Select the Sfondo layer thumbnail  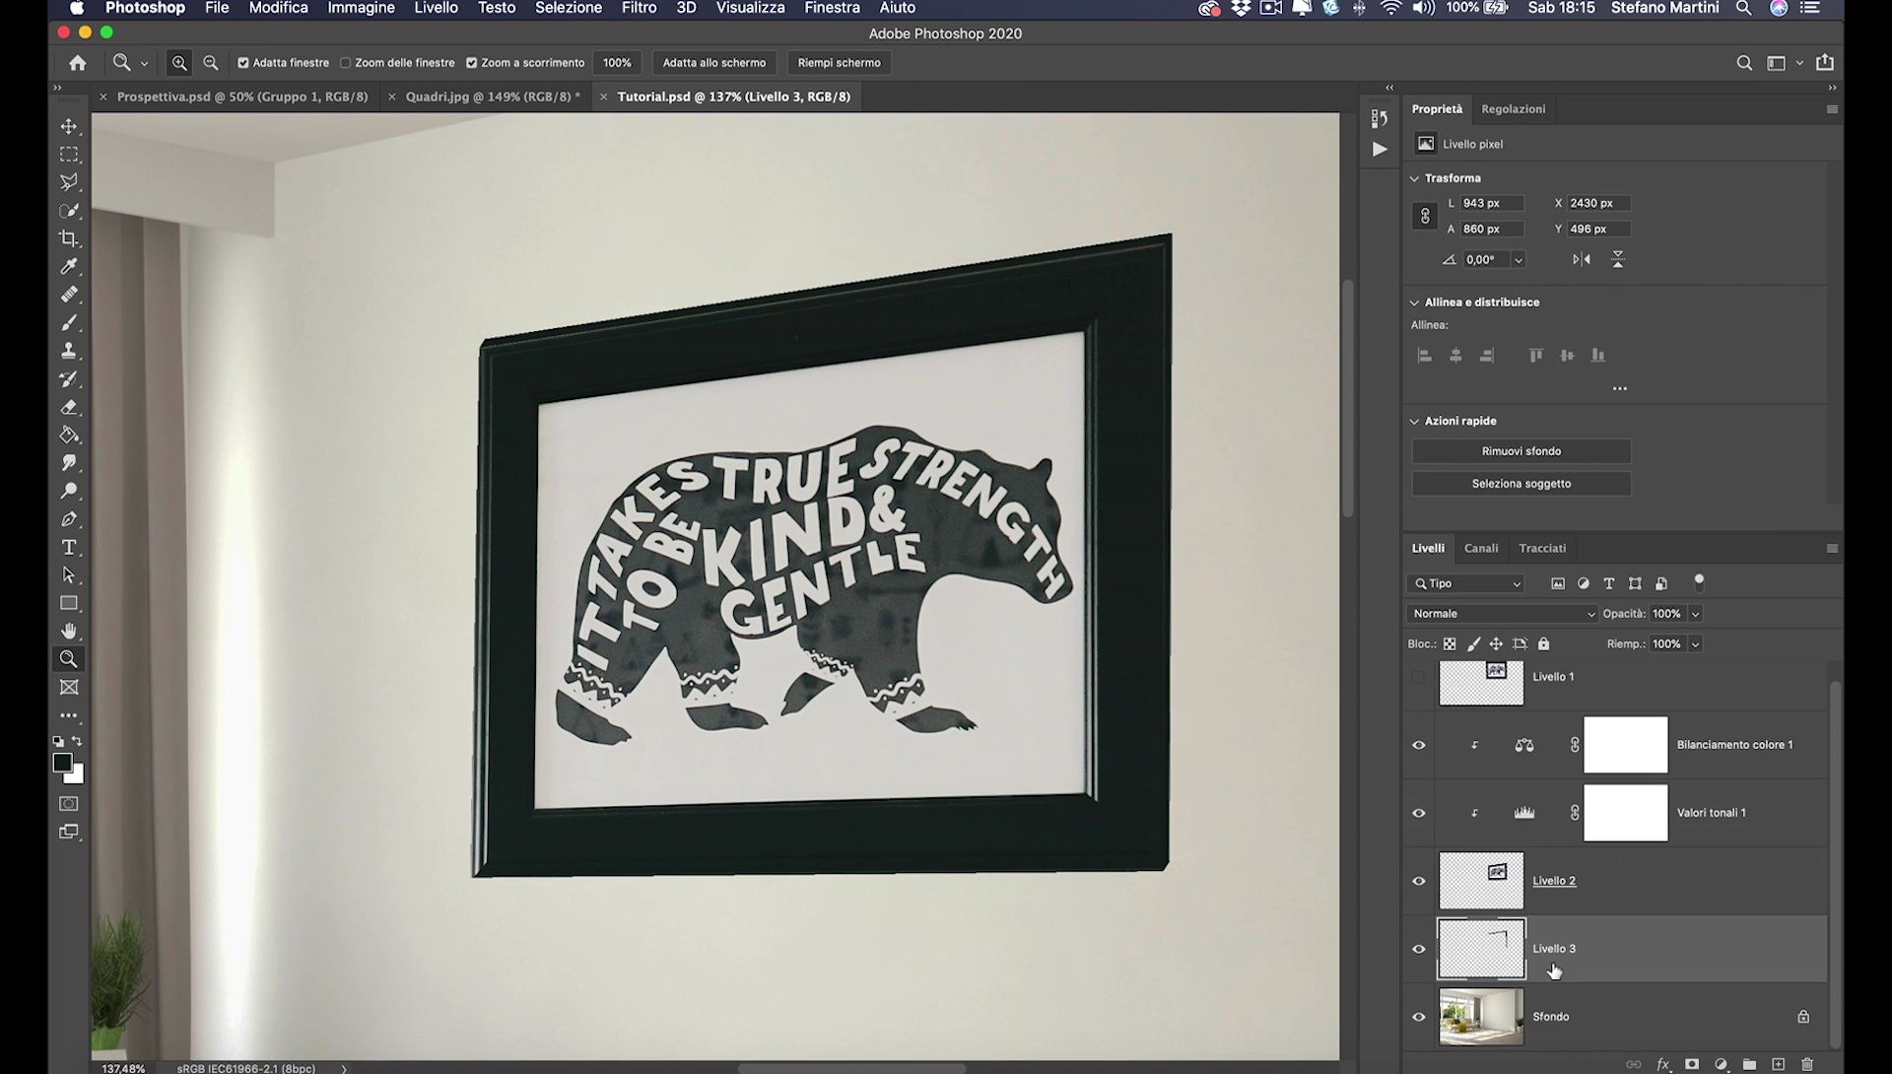[1481, 1017]
